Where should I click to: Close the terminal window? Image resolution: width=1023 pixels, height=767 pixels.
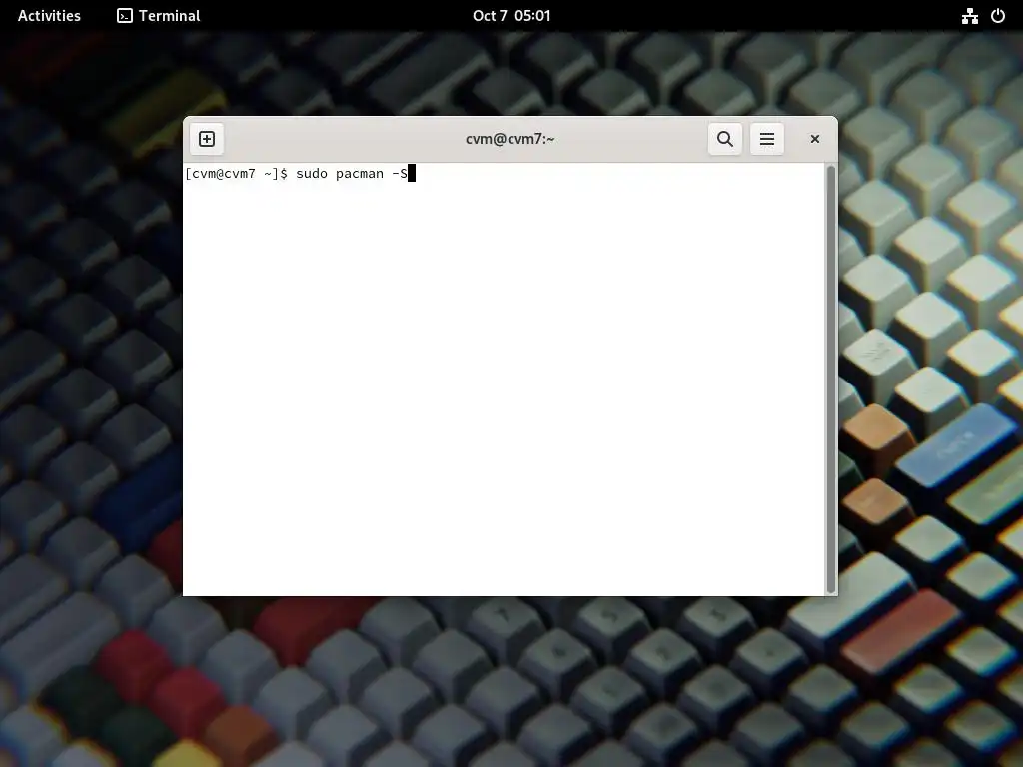click(x=815, y=139)
